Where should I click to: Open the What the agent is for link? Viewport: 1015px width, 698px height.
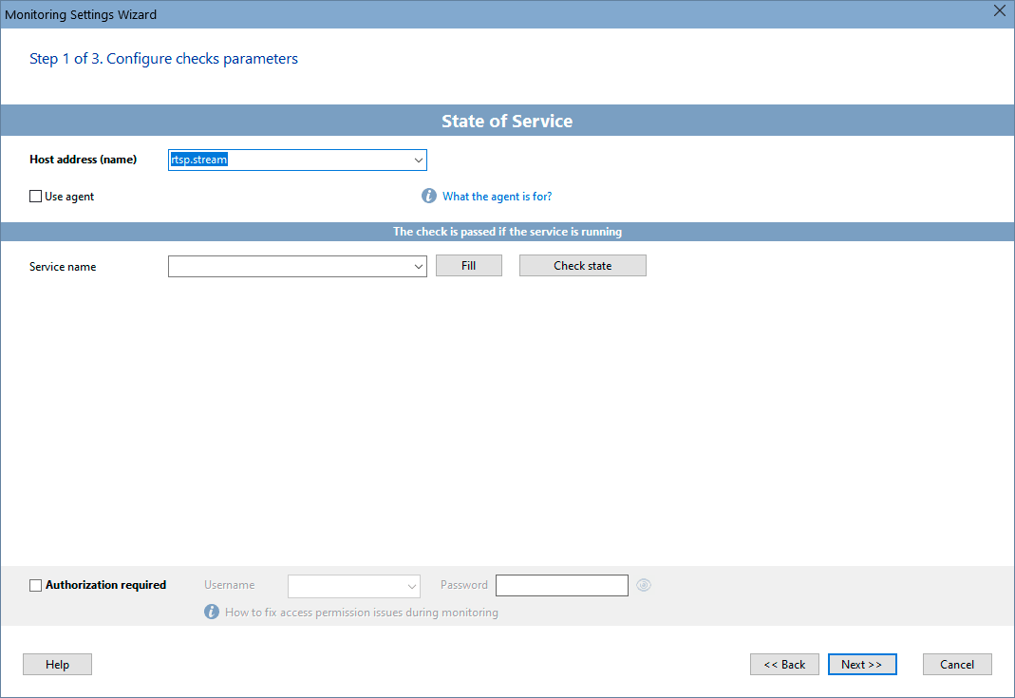click(498, 196)
